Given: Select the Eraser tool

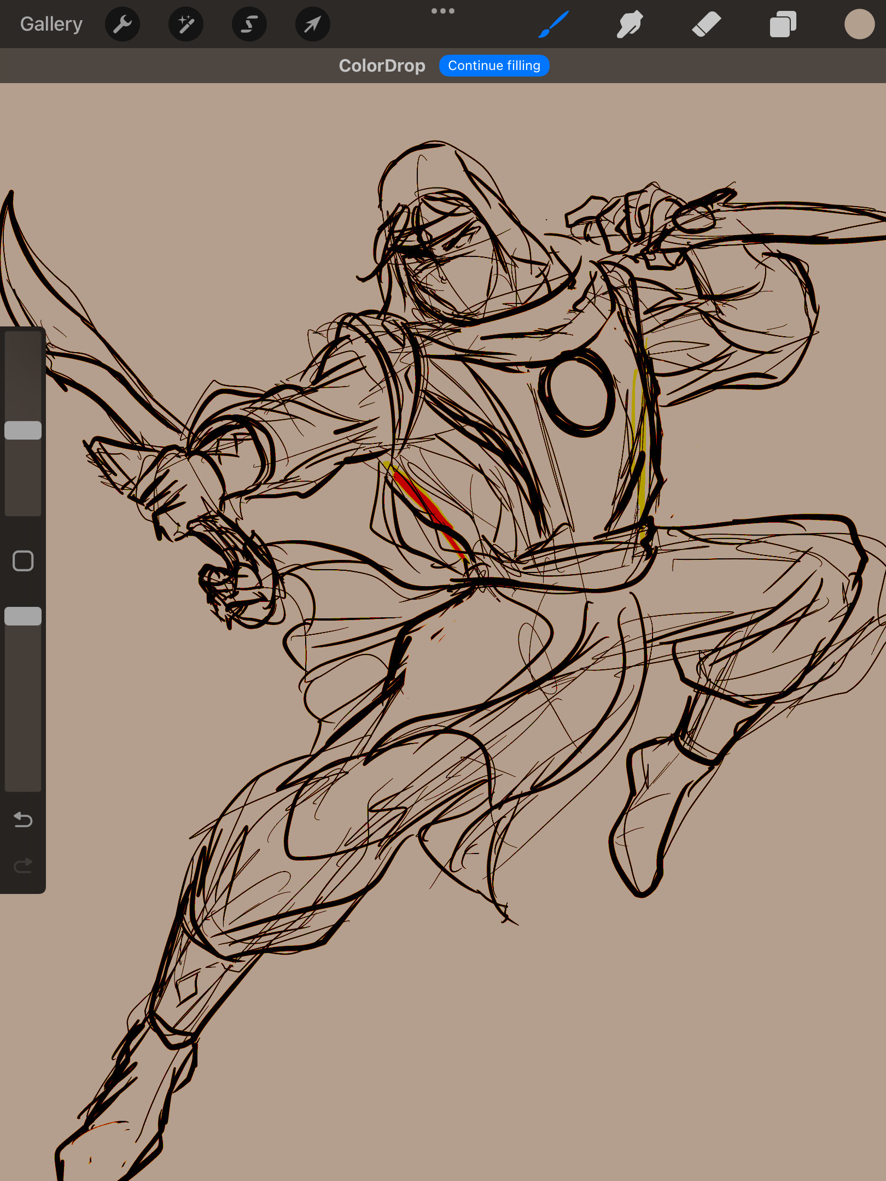Looking at the screenshot, I should pos(707,24).
